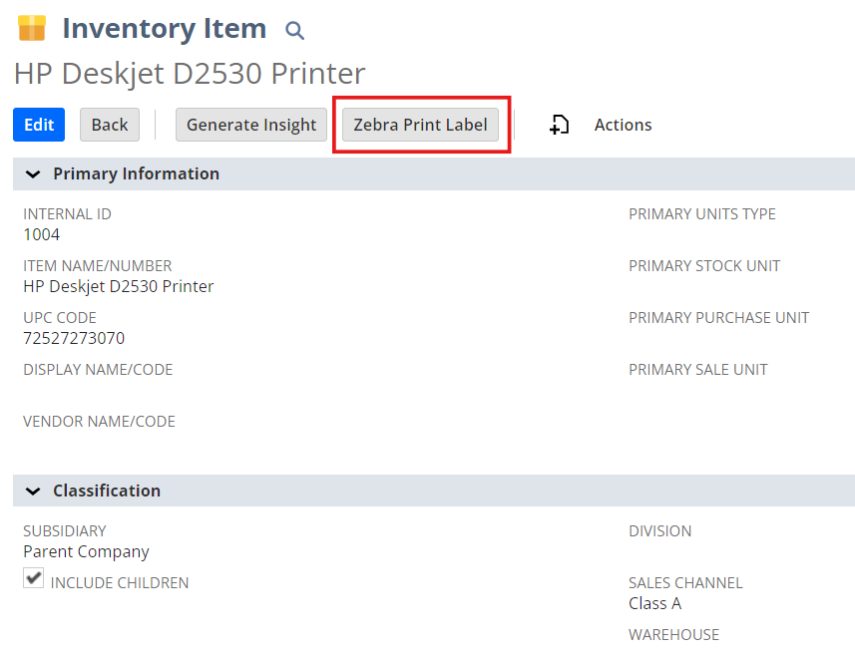855x659 pixels.
Task: Click the Class A sales channel value
Action: pyautogui.click(x=654, y=603)
